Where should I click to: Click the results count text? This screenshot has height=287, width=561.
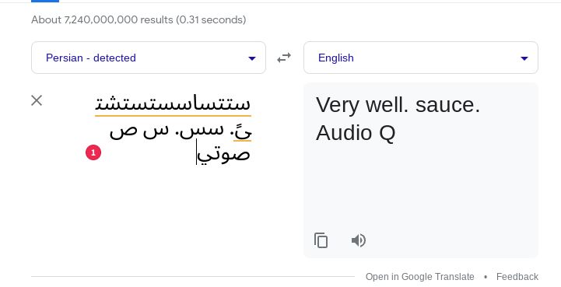138,19
